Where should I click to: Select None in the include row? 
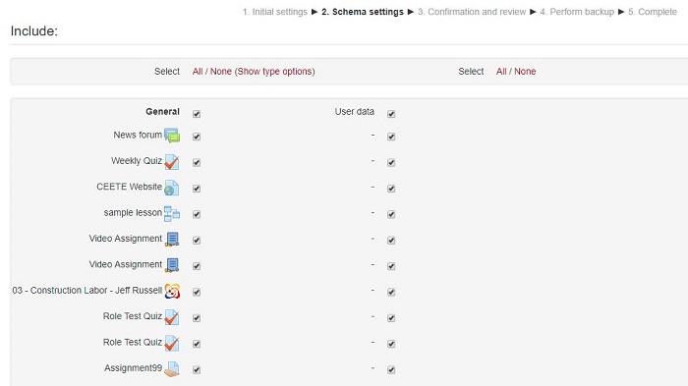tap(221, 72)
